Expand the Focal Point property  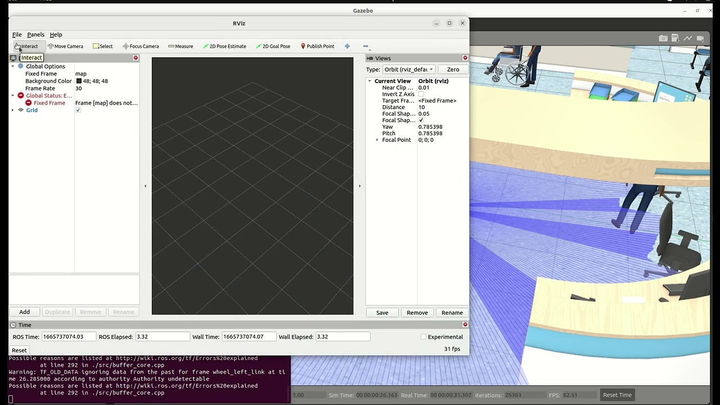pyautogui.click(x=377, y=140)
